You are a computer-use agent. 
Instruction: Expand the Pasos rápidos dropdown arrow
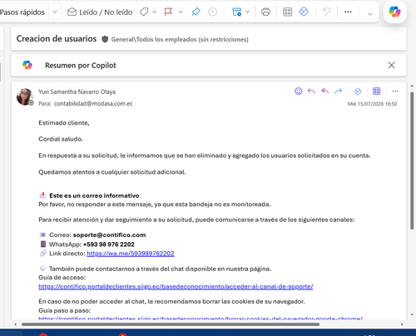pos(55,12)
